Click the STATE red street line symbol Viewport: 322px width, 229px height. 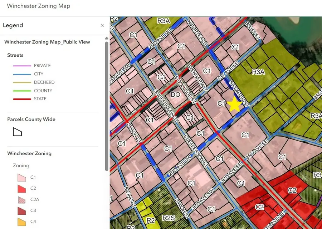point(22,99)
